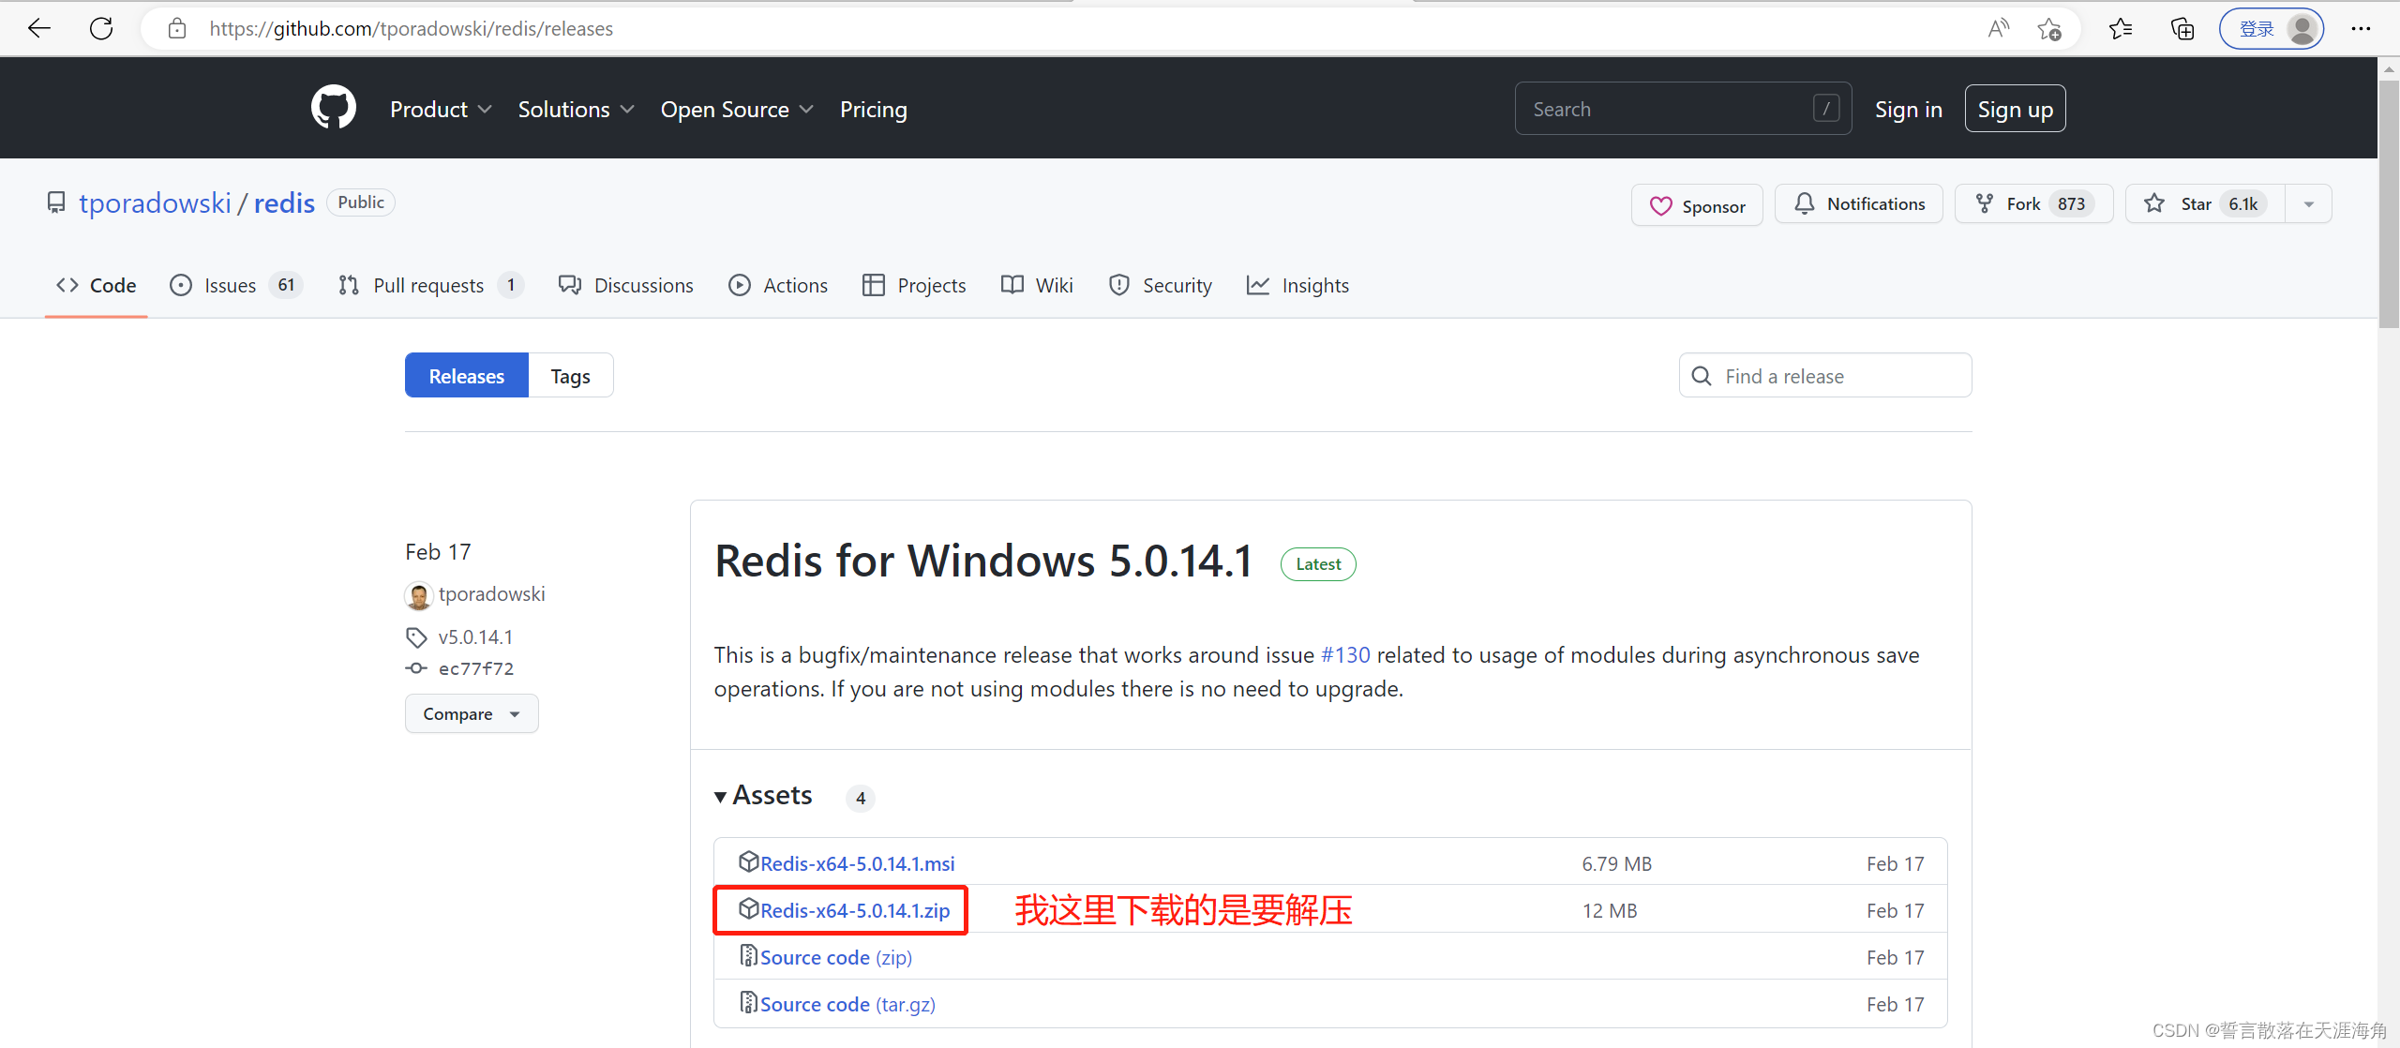This screenshot has width=2400, height=1048.
Task: Go back using the browser back arrow
Action: [x=39, y=28]
